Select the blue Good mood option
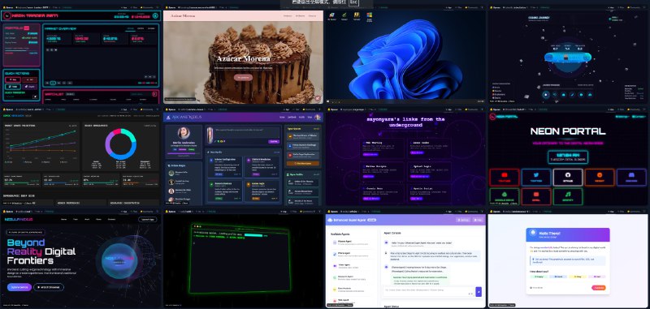Screen dimensions: 650x309 (x=557, y=277)
